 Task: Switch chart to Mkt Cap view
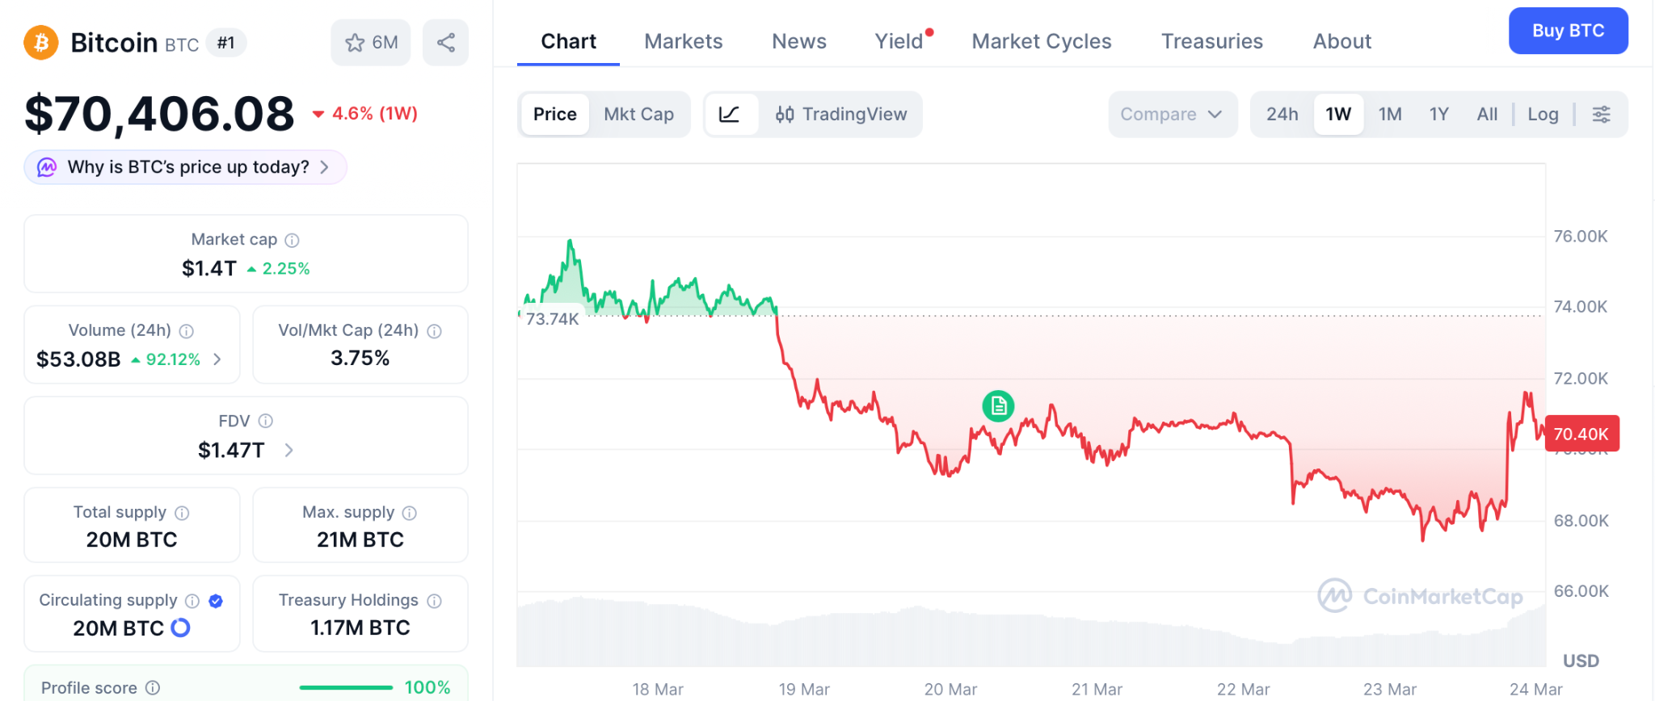638,114
